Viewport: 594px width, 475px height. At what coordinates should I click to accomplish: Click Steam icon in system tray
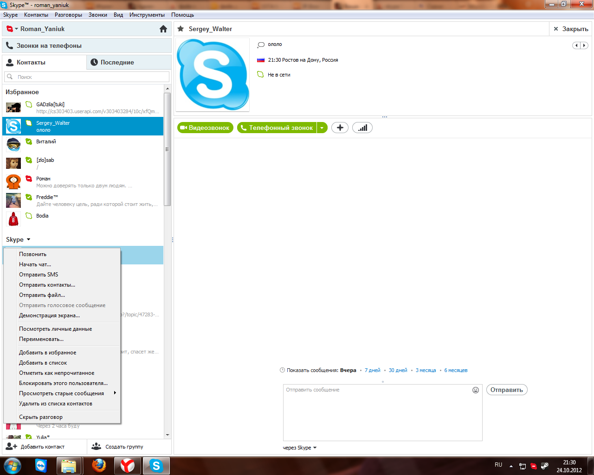(545, 466)
